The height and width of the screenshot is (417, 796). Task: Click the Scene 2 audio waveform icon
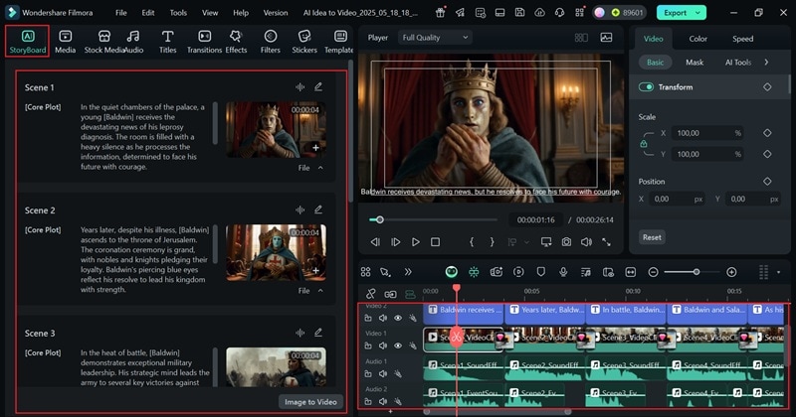(299, 209)
